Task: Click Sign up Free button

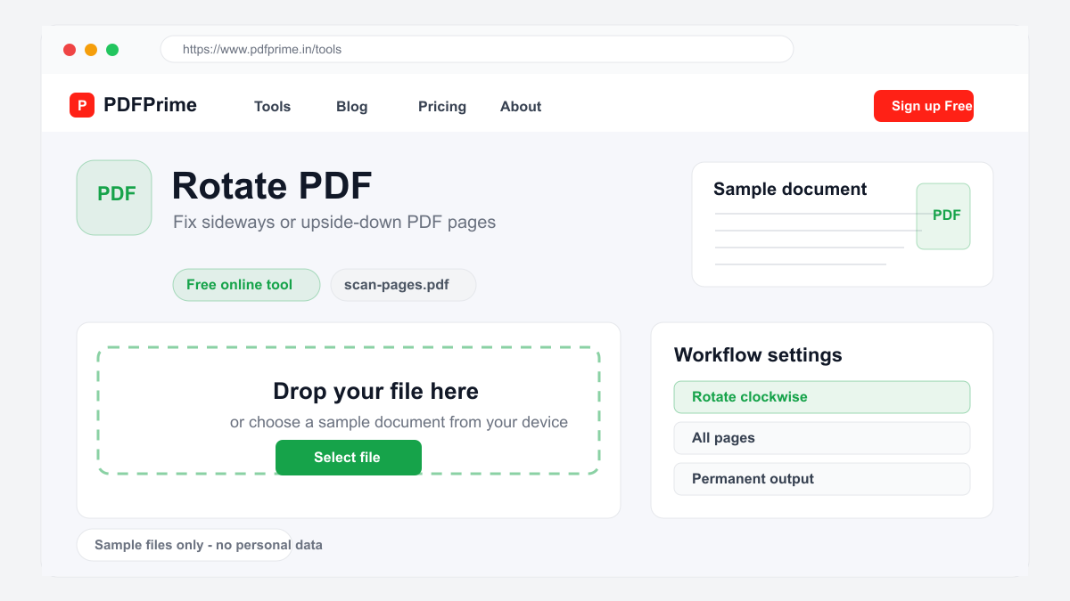Action: 924,106
